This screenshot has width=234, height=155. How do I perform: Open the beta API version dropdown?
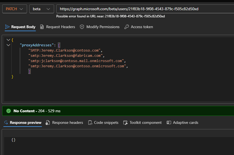pyautogui.click(x=41, y=9)
